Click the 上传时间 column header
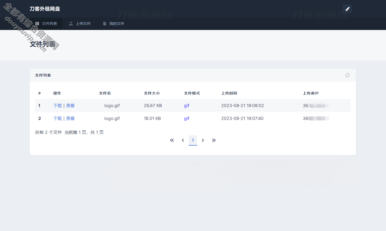Screen dimensions: 386x231 [x=229, y=93]
